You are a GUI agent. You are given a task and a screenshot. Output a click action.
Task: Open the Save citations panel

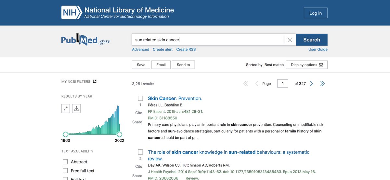click(141, 65)
